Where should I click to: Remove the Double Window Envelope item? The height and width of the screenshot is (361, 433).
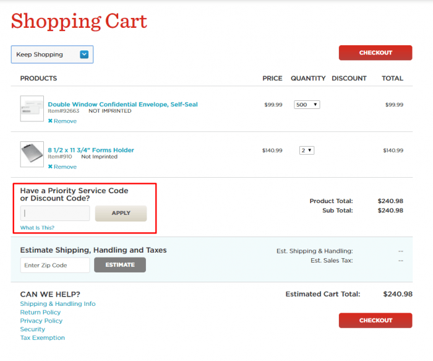tap(62, 121)
